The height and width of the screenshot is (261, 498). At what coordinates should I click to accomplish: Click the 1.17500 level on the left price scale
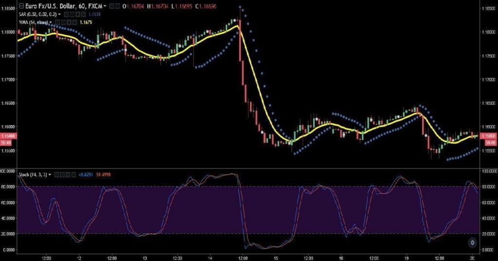point(8,56)
